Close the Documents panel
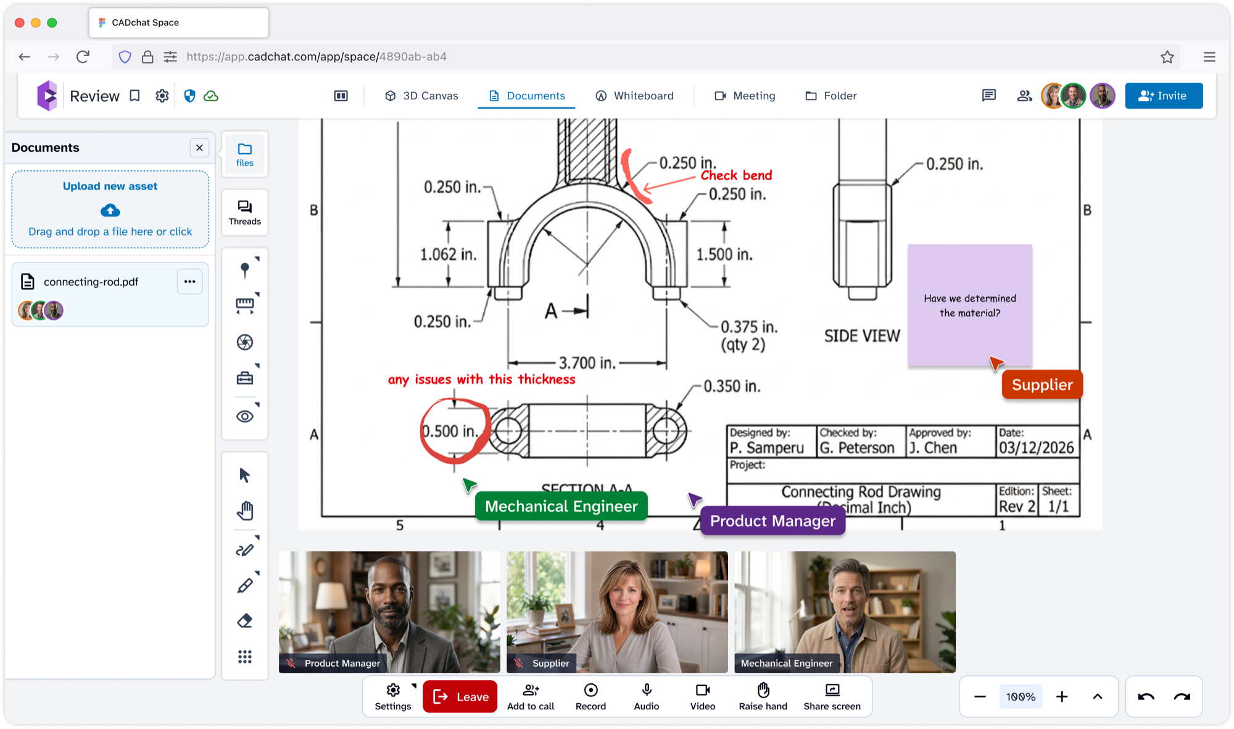Image resolution: width=1234 pixels, height=729 pixels. 199,148
